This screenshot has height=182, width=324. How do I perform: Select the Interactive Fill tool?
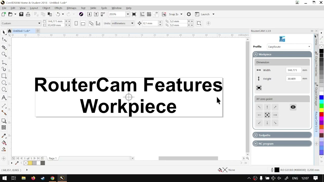click(4, 143)
